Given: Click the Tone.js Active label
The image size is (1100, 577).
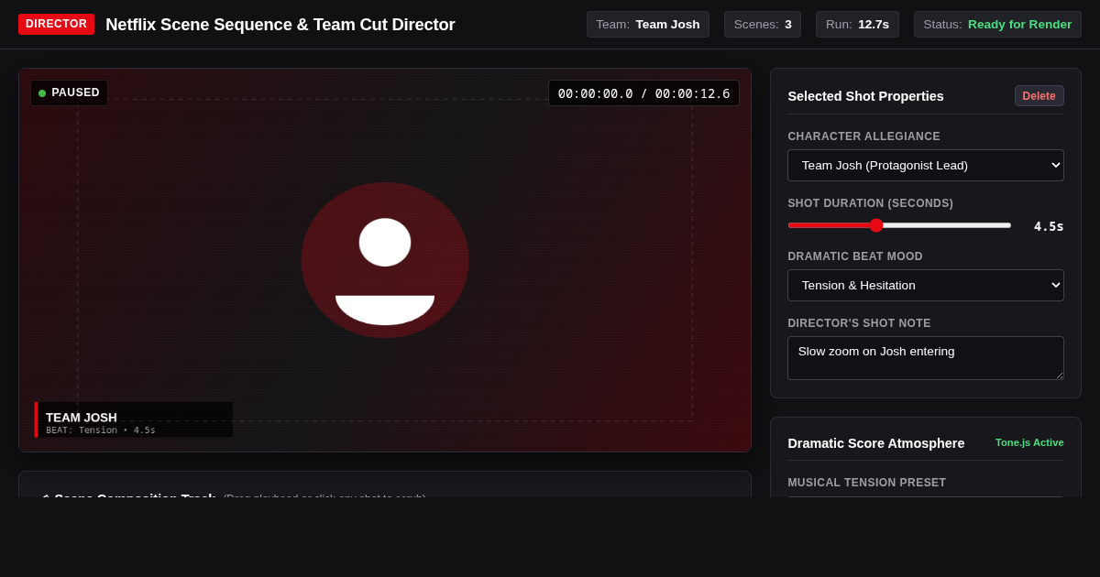Looking at the screenshot, I should click(x=1029, y=442).
